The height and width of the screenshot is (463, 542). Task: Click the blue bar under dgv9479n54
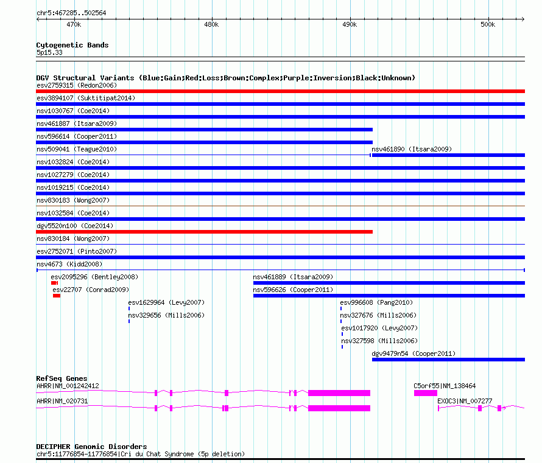(448, 360)
